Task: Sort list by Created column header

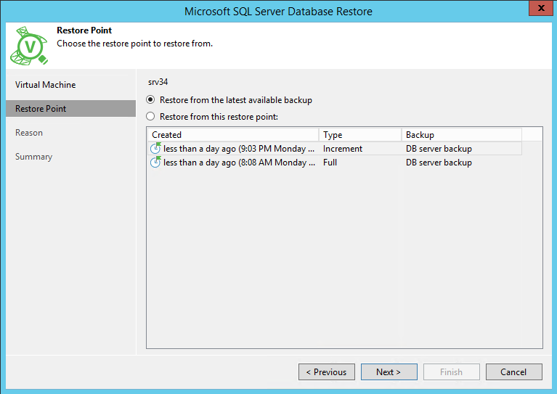Action: 232,135
